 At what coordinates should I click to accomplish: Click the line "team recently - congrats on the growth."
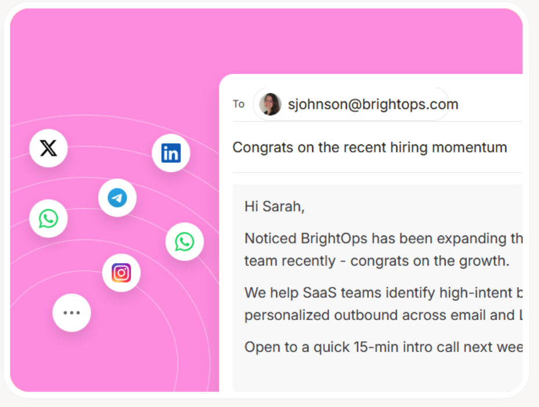tap(377, 261)
